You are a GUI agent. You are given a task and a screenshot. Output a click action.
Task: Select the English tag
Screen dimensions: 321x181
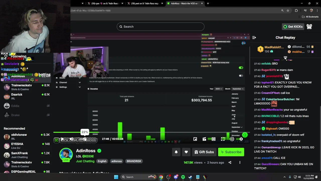pos(102,161)
